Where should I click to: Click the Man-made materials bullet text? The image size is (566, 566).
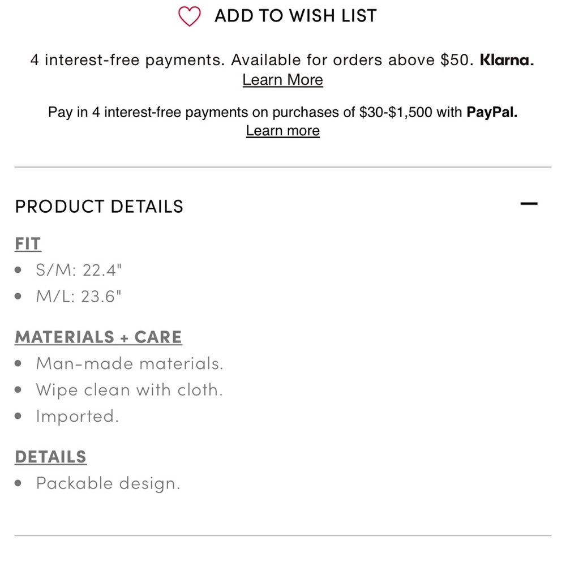(x=130, y=363)
